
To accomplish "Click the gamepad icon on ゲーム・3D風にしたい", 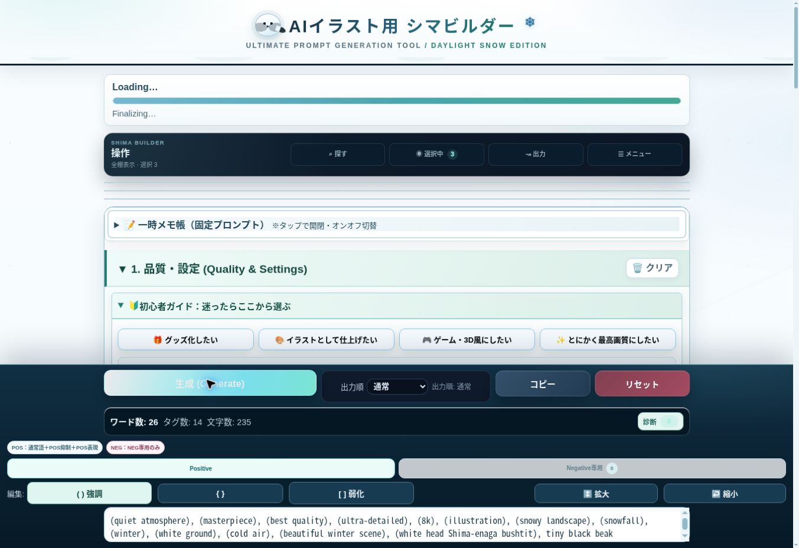I will coord(426,340).
